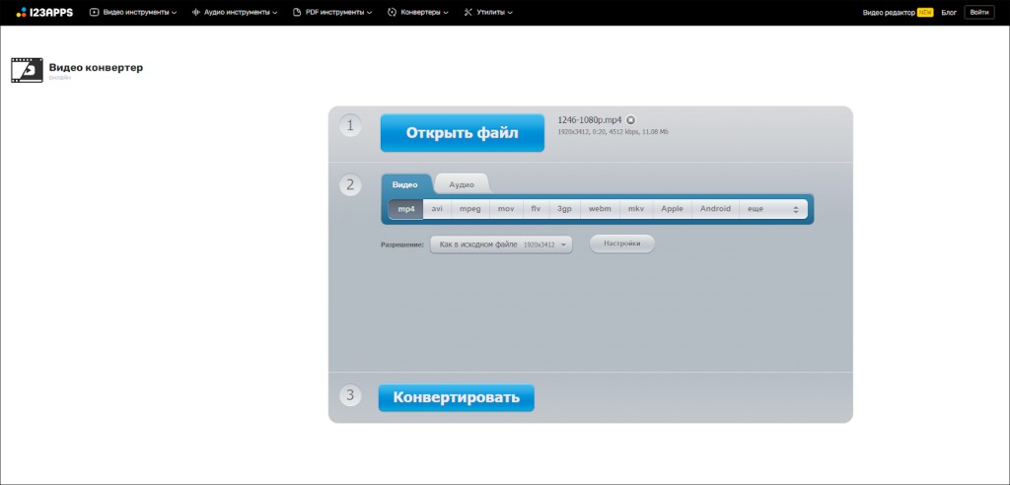The image size is (1010, 485).
Task: Click the Войти button
Action: pos(979,12)
